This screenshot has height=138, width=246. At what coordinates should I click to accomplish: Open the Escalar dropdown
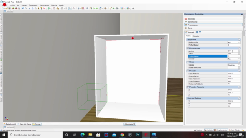click(x=239, y=59)
